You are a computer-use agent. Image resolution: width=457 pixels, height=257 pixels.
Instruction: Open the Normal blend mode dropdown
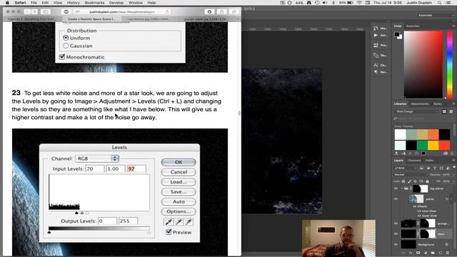point(411,174)
